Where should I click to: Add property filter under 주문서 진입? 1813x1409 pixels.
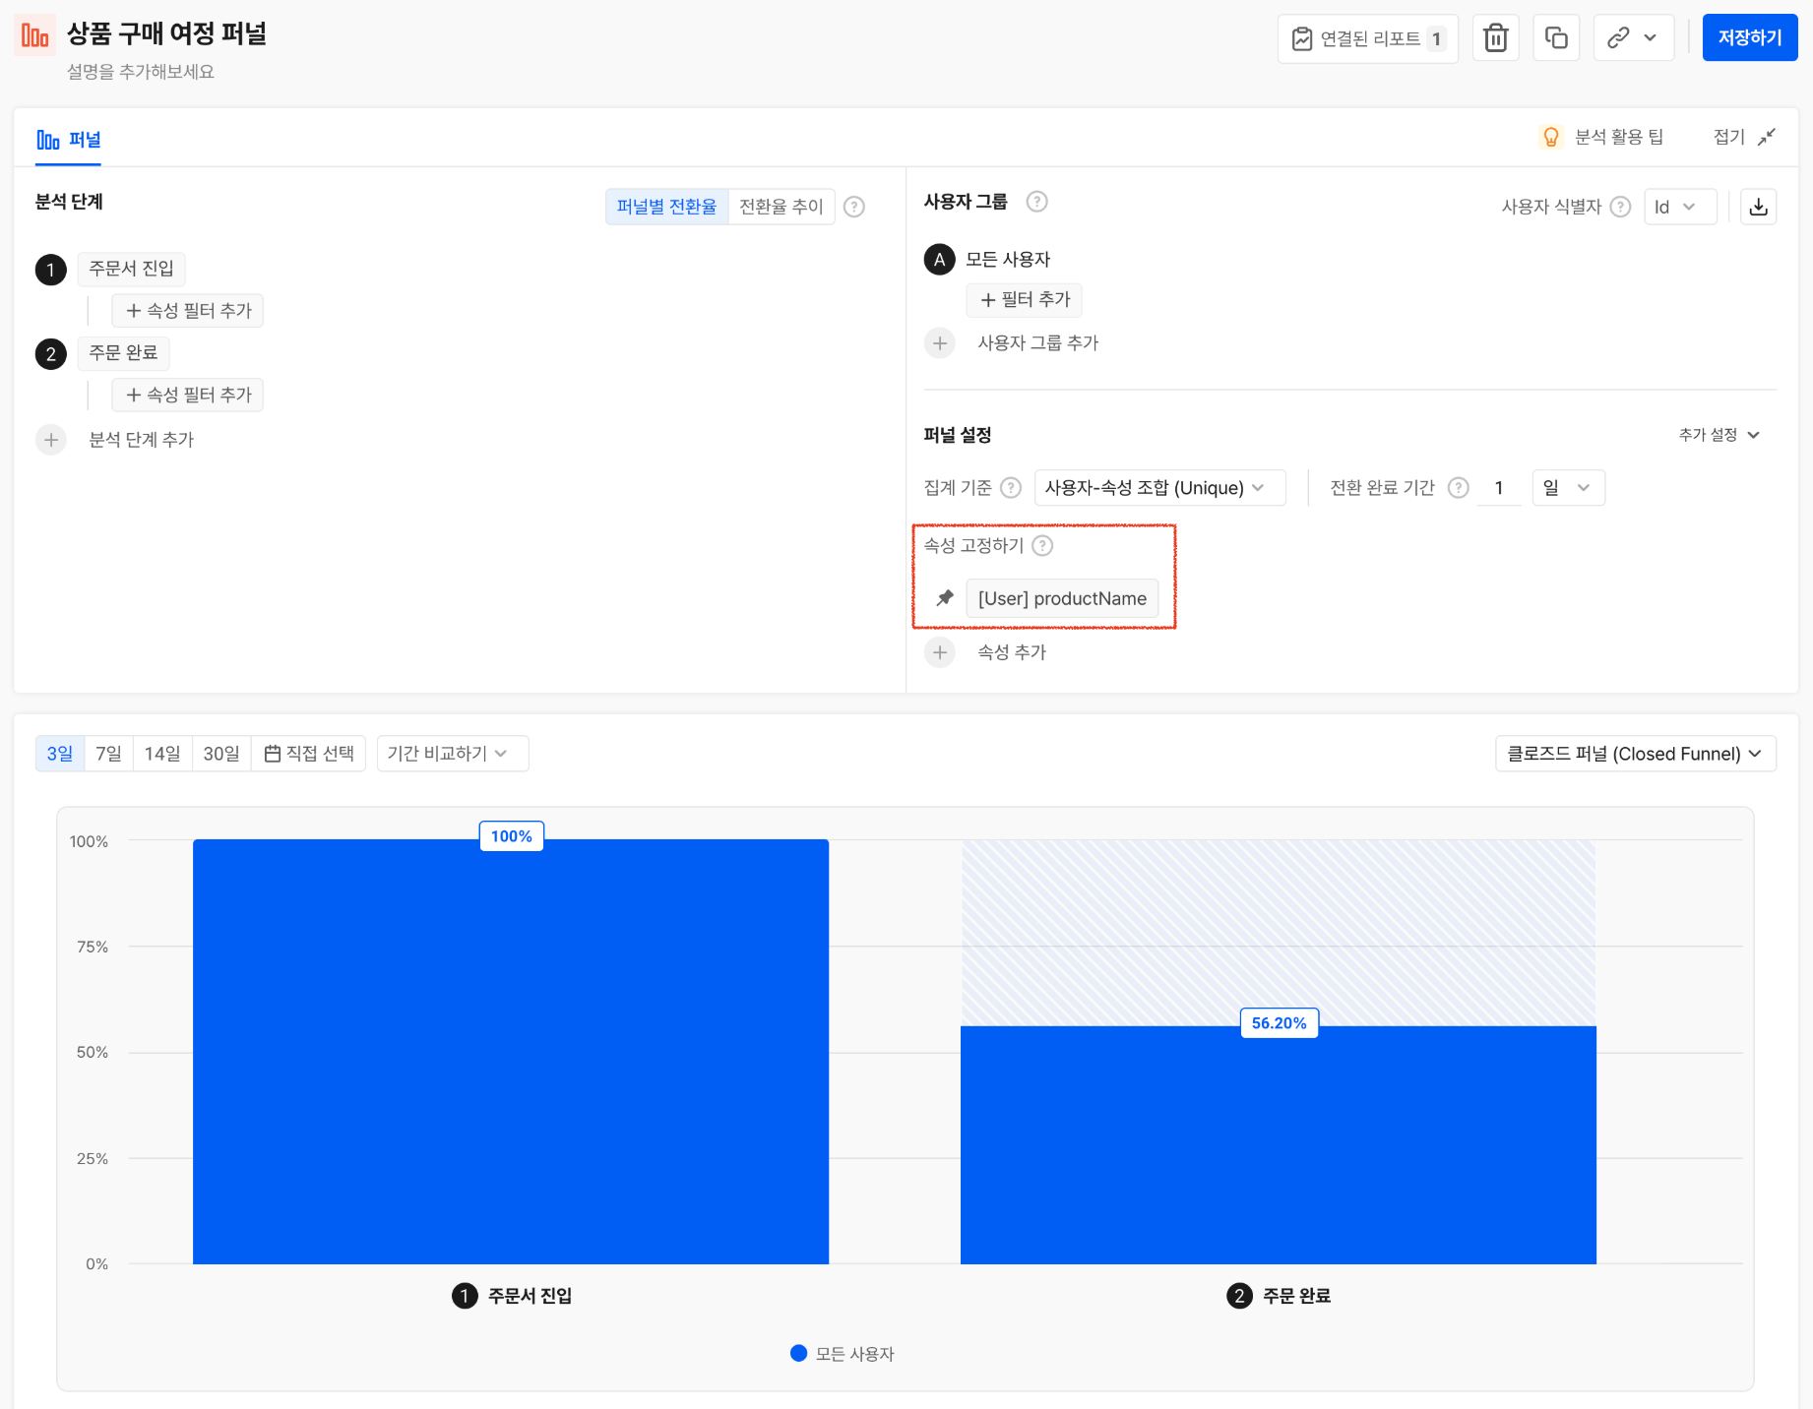(188, 311)
